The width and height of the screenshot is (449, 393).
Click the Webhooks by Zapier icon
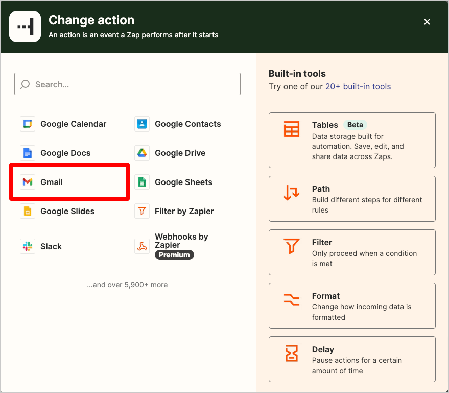[142, 246]
